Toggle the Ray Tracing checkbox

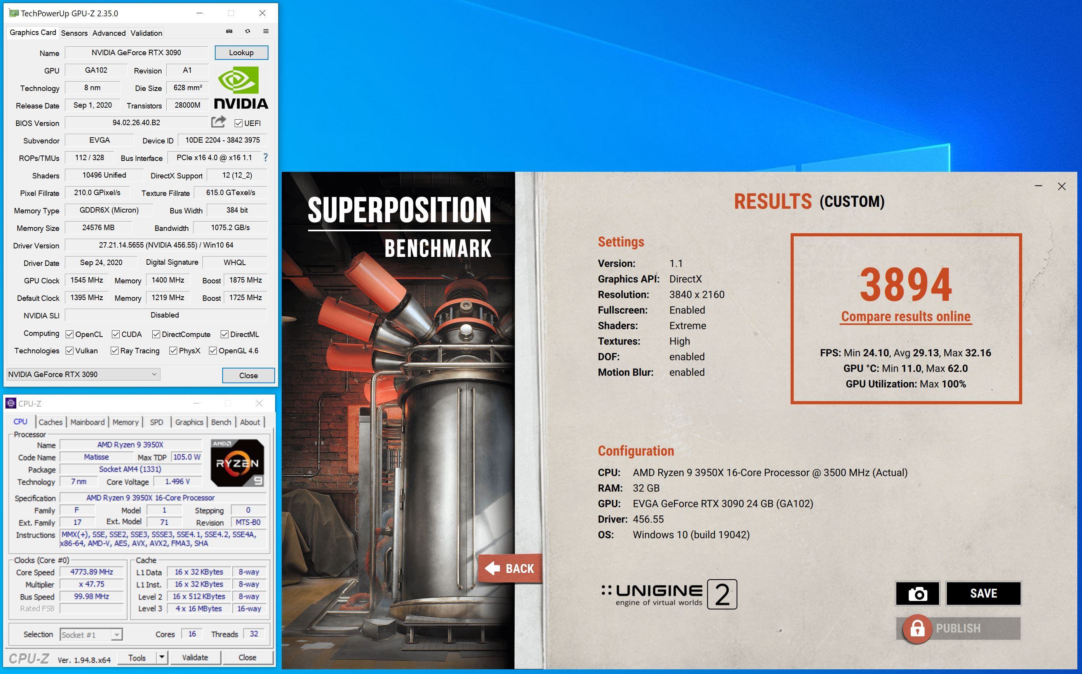(x=115, y=351)
